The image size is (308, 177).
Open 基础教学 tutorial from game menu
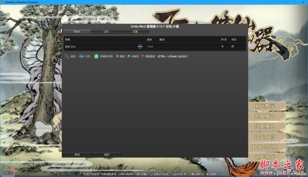pos(266,106)
